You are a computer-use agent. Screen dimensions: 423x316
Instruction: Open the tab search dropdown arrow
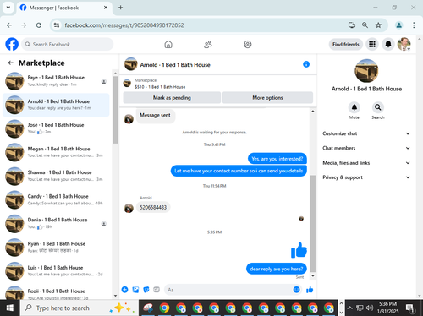(8, 8)
